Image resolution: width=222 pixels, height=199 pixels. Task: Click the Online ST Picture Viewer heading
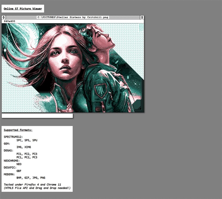(x=23, y=9)
